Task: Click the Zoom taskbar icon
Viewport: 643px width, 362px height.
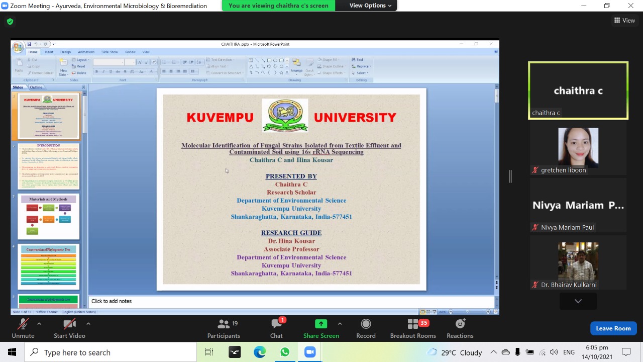Action: [310, 352]
